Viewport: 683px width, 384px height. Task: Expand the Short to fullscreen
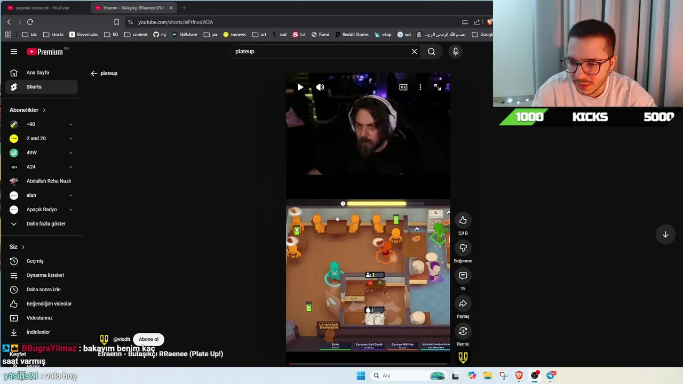pyautogui.click(x=438, y=87)
